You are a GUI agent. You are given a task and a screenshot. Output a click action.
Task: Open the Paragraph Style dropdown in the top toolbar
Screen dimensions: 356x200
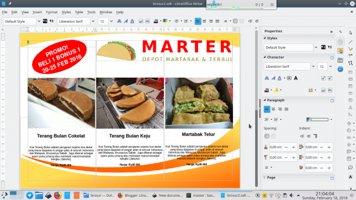pyautogui.click(x=39, y=21)
